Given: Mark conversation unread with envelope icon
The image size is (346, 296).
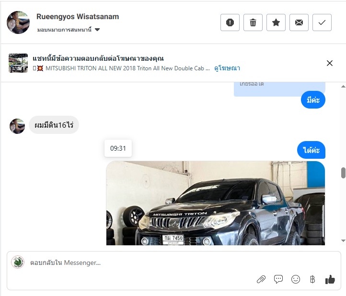Looking at the screenshot, I should coord(299,22).
